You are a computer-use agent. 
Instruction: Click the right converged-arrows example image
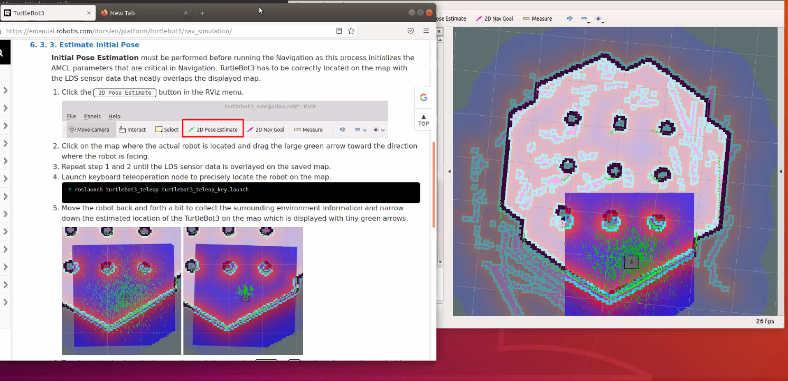[x=243, y=291]
